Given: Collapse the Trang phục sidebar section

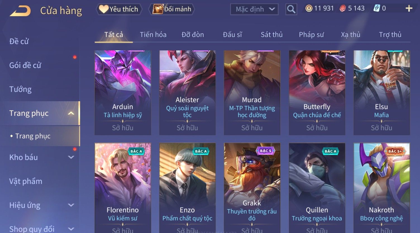Looking at the screenshot, I should (71, 113).
